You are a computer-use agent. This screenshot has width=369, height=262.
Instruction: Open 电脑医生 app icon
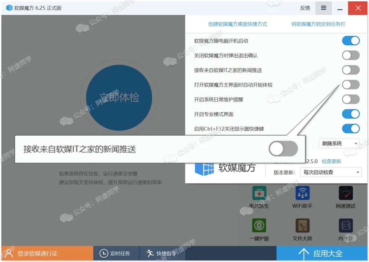point(259,193)
